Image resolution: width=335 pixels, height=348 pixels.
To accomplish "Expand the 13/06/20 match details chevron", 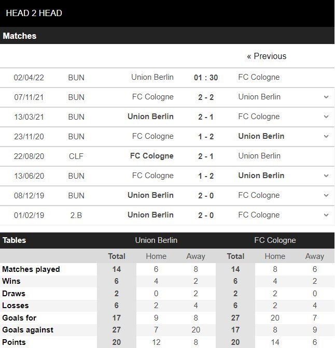I will [x=326, y=176].
